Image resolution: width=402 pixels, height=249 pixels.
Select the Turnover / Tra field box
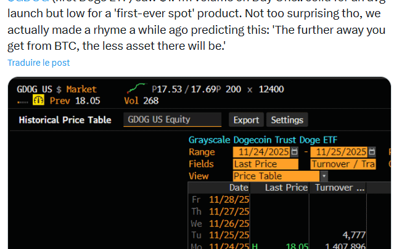[x=343, y=164]
